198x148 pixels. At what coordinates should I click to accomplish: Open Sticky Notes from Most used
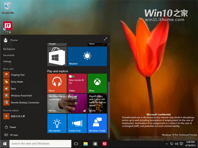click(x=13, y=82)
